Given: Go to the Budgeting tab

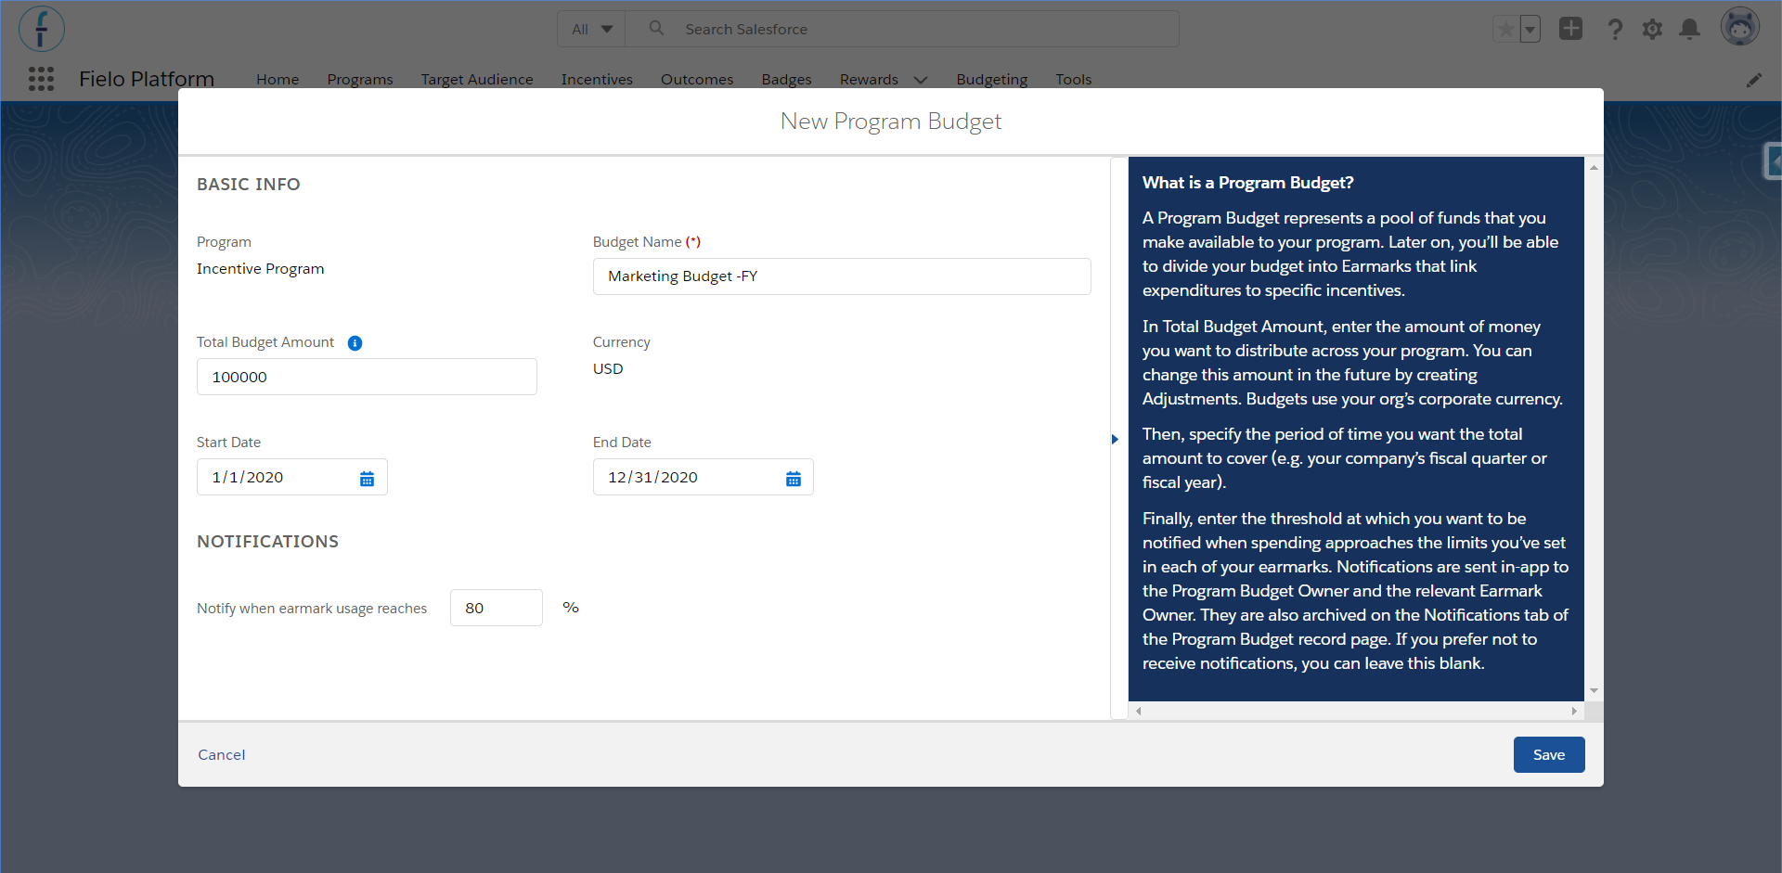Looking at the screenshot, I should coord(992,80).
